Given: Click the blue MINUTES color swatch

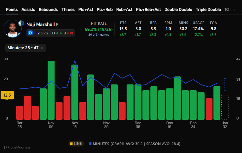Looking at the screenshot, I should [90, 144].
